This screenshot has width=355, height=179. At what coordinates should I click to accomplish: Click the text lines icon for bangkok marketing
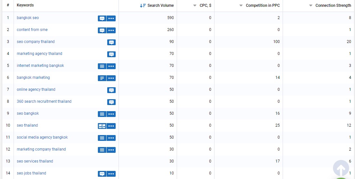point(102,78)
